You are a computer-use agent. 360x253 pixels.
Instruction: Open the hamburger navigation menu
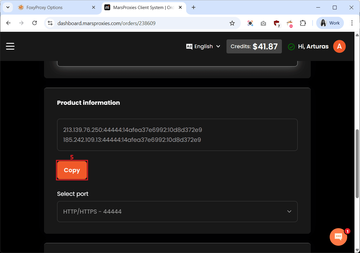point(10,46)
